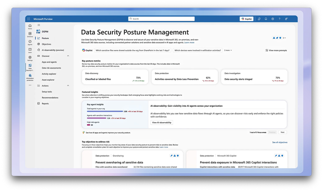Click Learn more link under Top objectives
This screenshot has height=191, width=323.
(x=164, y=147)
